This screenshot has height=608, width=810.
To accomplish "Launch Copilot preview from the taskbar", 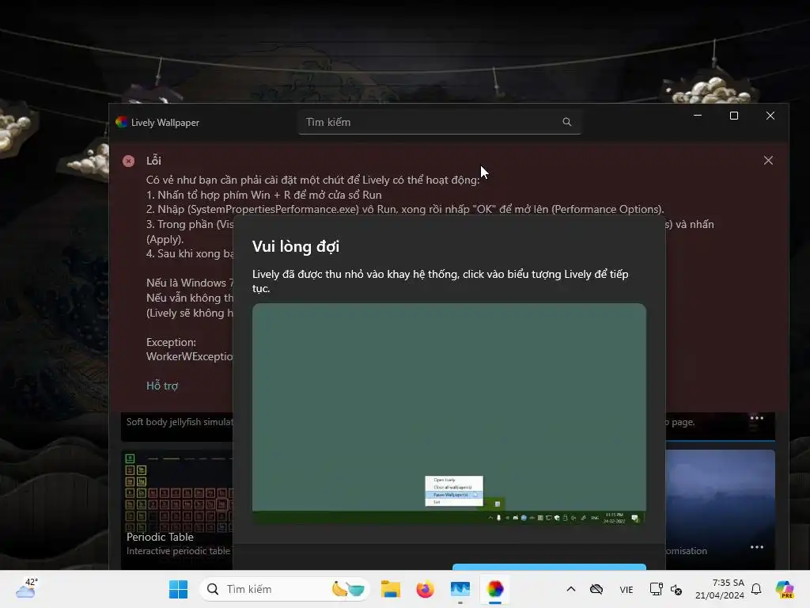I will pyautogui.click(x=785, y=589).
